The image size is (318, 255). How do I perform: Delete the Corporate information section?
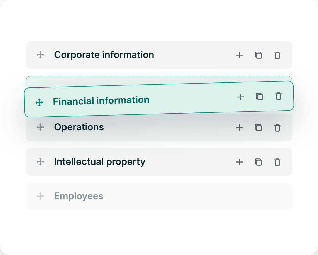point(277,55)
